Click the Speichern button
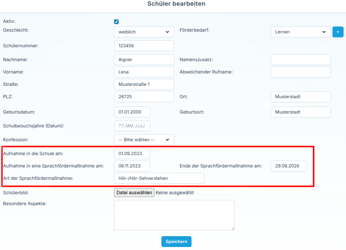346x250 pixels. 176,242
